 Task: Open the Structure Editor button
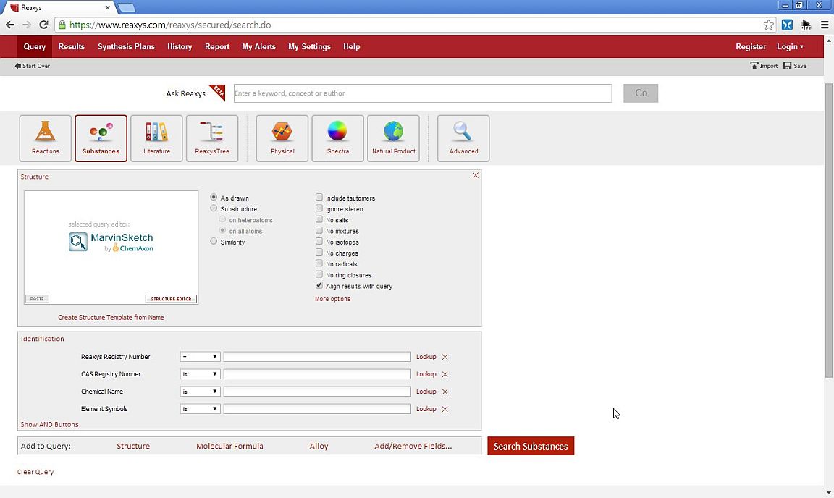172,299
